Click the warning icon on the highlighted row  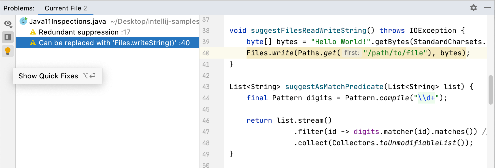click(x=33, y=43)
